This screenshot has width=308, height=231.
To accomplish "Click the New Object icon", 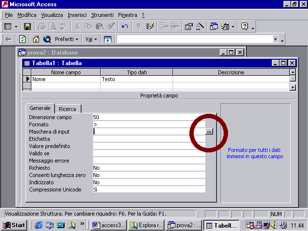I will (x=225, y=27).
